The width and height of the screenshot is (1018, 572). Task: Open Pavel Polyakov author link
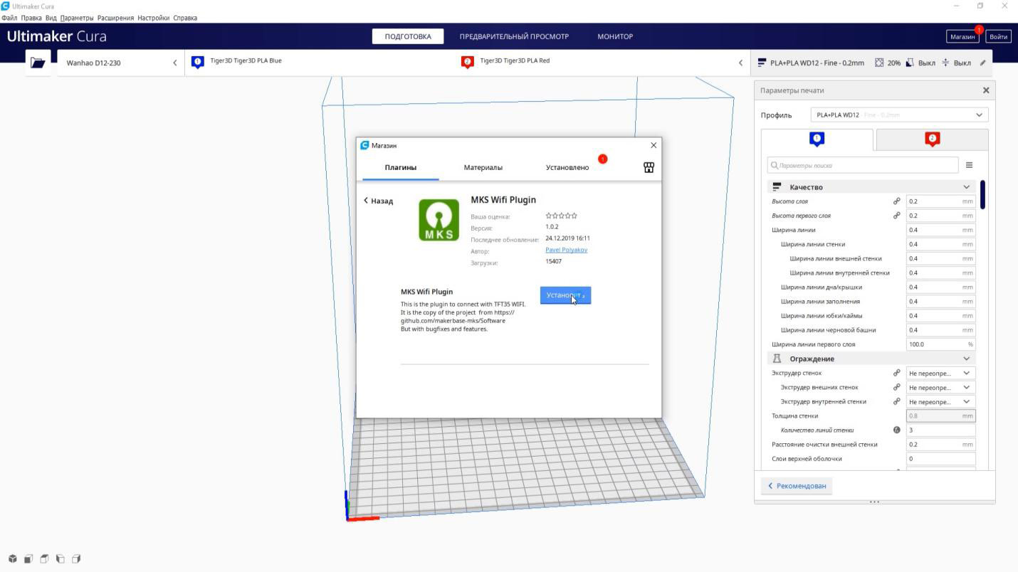coord(566,250)
